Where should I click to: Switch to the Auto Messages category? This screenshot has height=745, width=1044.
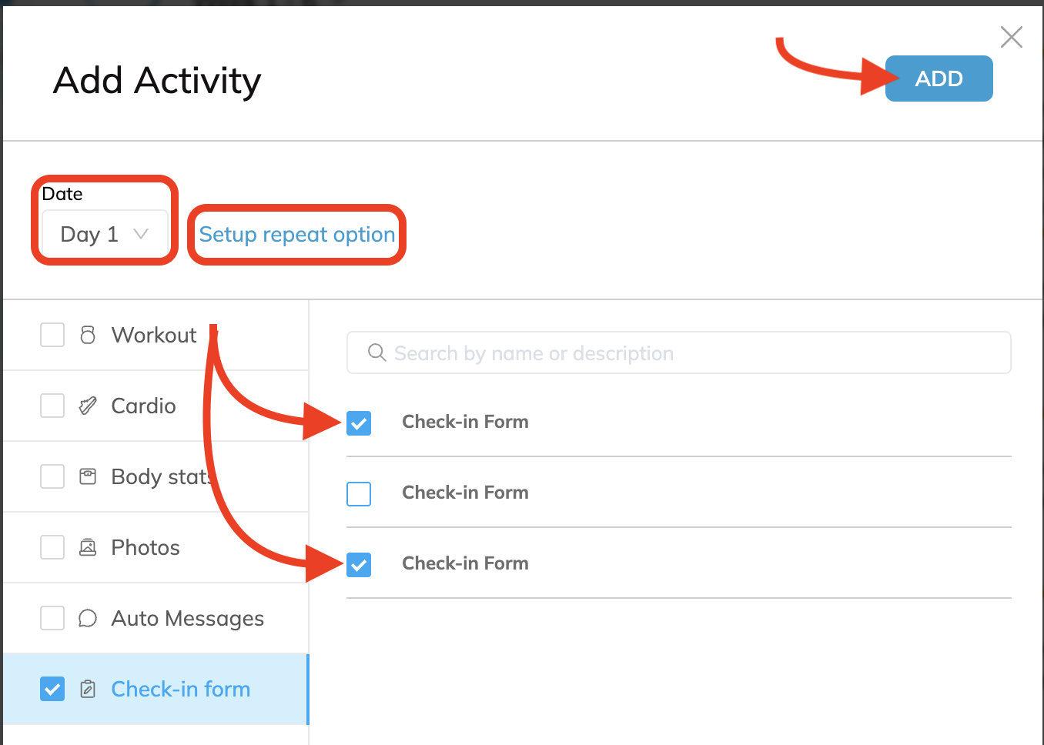pos(187,618)
